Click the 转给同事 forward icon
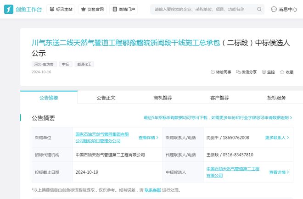The height and width of the screenshot is (199, 303). [x=213, y=72]
